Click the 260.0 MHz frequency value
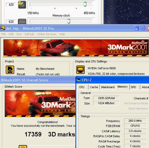This screenshot has width=149, height=148. click(x=135, y=121)
